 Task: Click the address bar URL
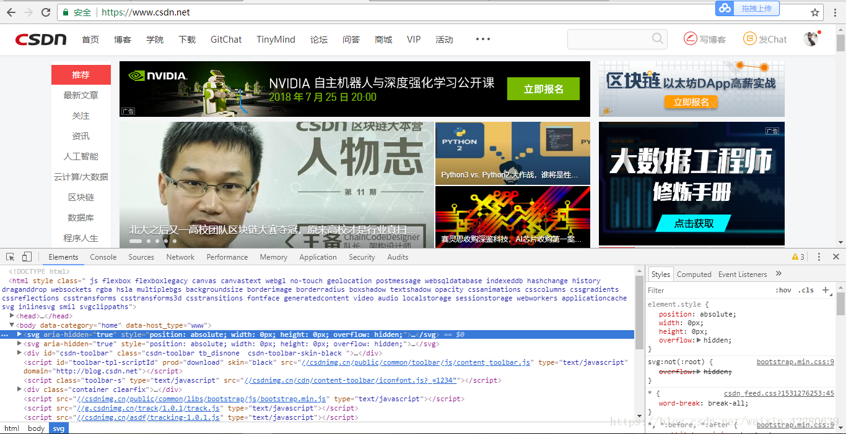pos(146,12)
